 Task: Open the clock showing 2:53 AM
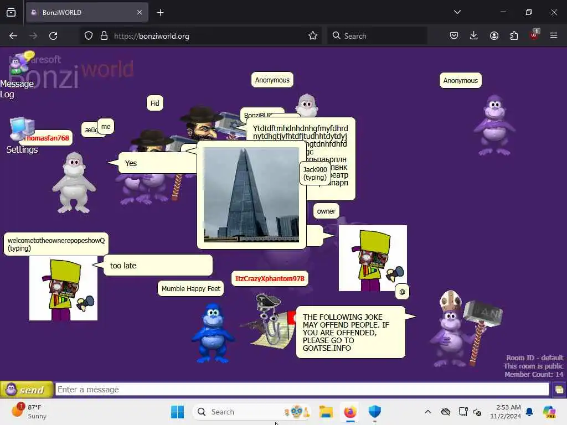coord(506,412)
